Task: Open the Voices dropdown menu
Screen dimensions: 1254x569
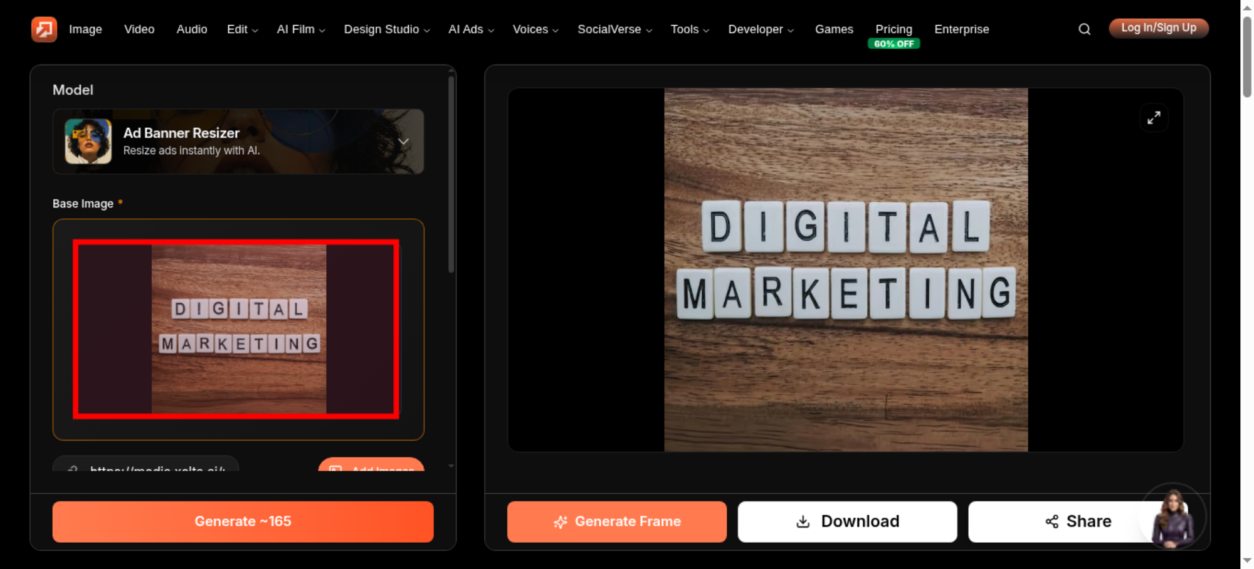Action: click(535, 29)
